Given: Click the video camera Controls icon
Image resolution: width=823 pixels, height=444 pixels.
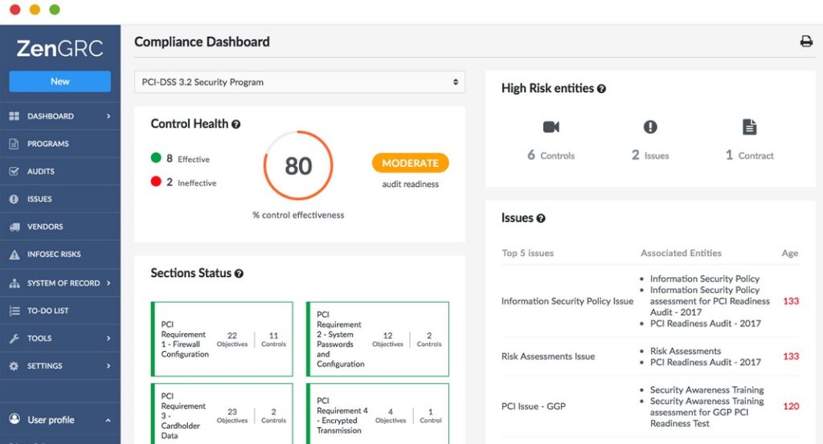Looking at the screenshot, I should 551,127.
